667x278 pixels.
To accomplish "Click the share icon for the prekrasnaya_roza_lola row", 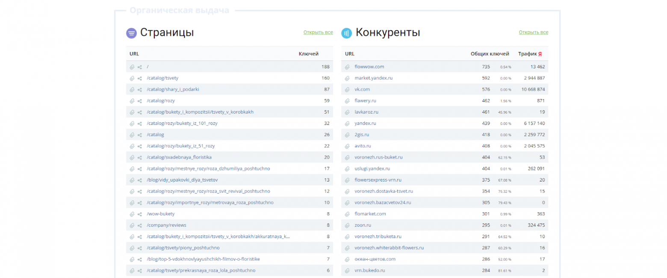I will pyautogui.click(x=140, y=271).
